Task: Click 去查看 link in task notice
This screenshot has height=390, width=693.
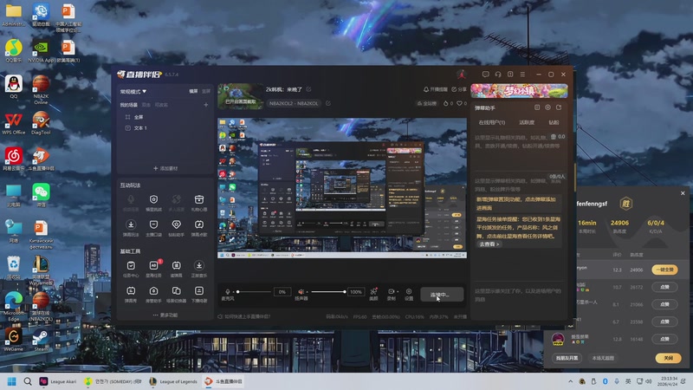Action: (489, 244)
